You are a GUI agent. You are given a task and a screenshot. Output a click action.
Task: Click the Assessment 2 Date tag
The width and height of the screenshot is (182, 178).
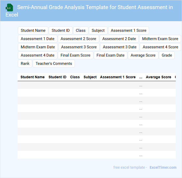[119, 39]
